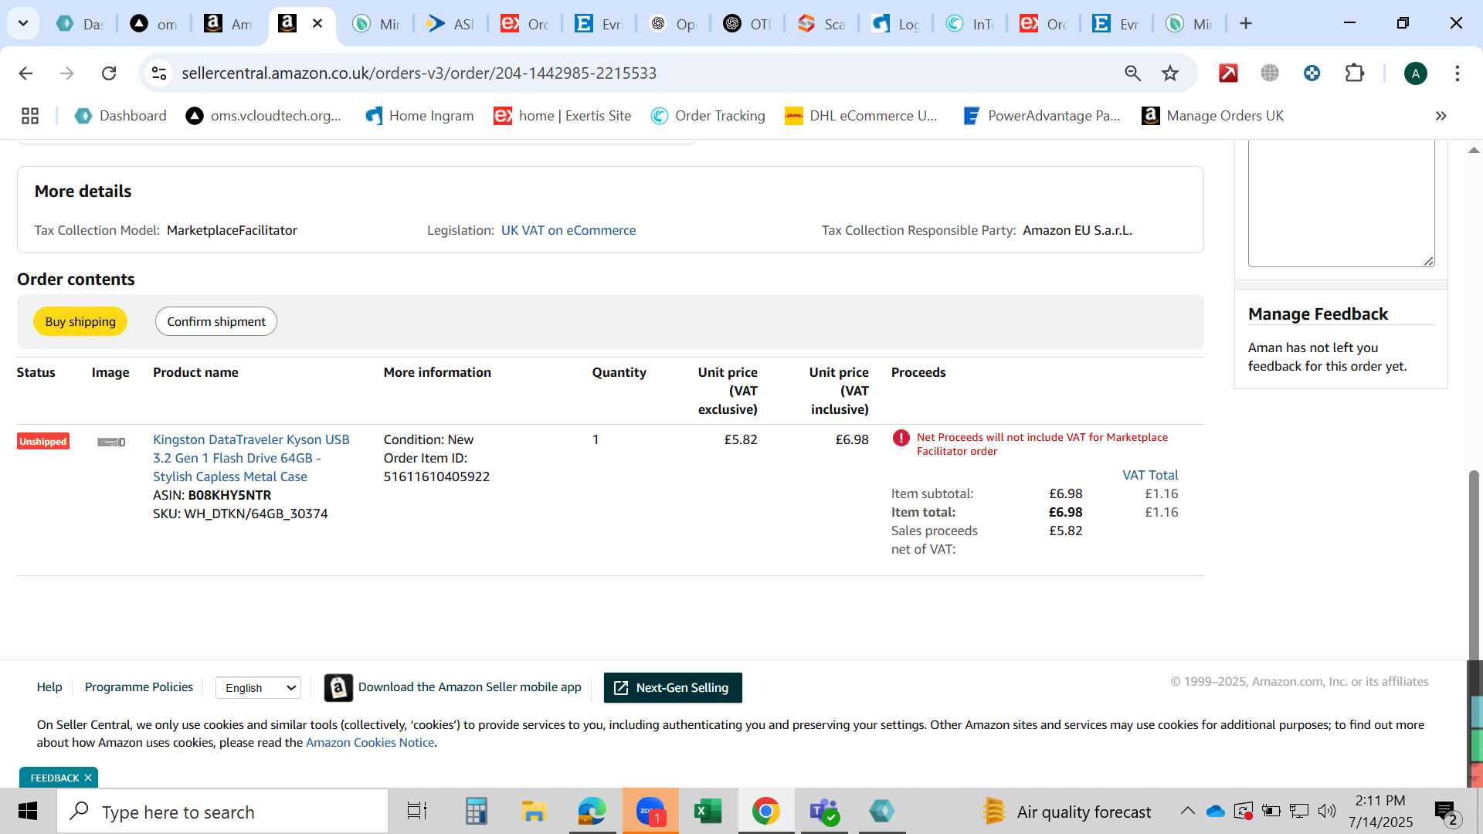Close the FEEDBACK tab with X
This screenshot has height=834, width=1483.
click(x=88, y=778)
